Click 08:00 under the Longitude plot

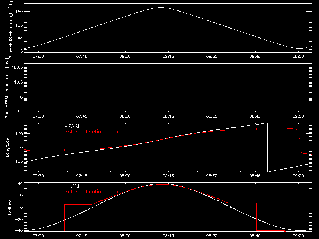click(125, 176)
